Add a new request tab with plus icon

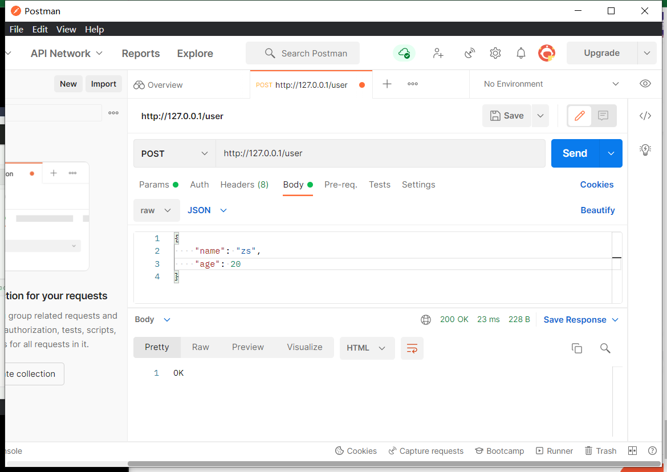[387, 84]
